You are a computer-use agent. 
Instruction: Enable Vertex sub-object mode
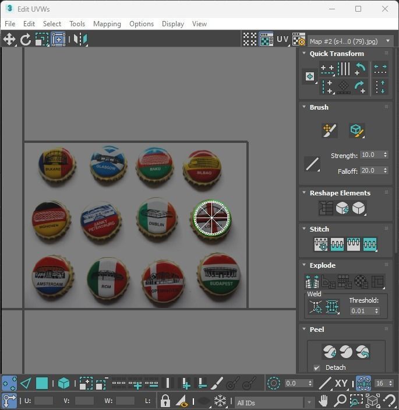pos(9,383)
